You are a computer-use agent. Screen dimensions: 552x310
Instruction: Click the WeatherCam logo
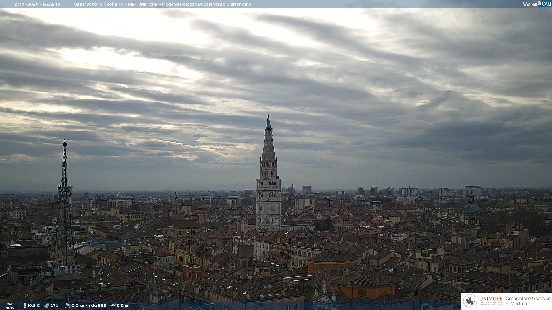tap(537, 4)
